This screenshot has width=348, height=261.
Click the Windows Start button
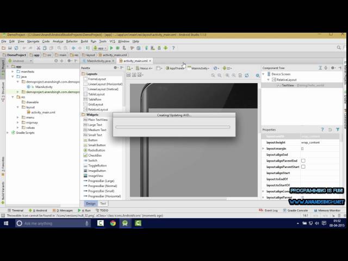6,223
